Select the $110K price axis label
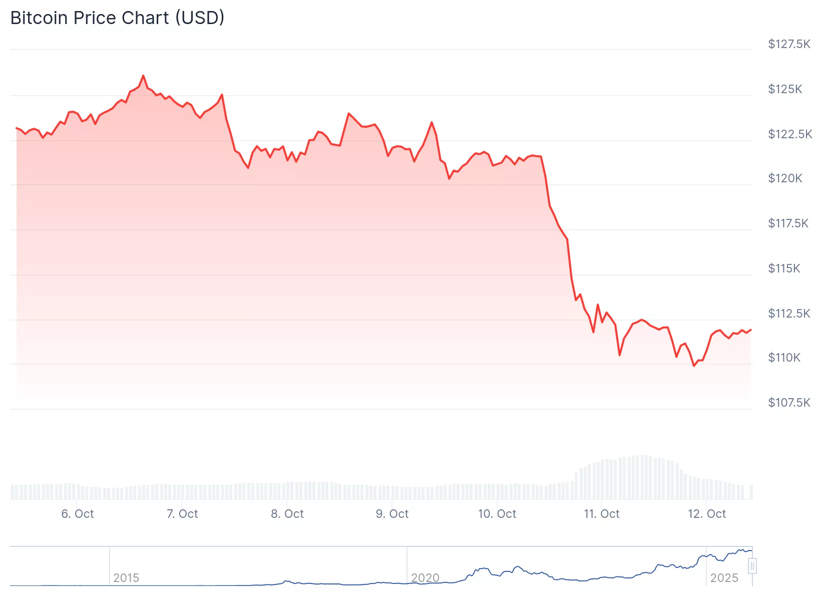 784,358
